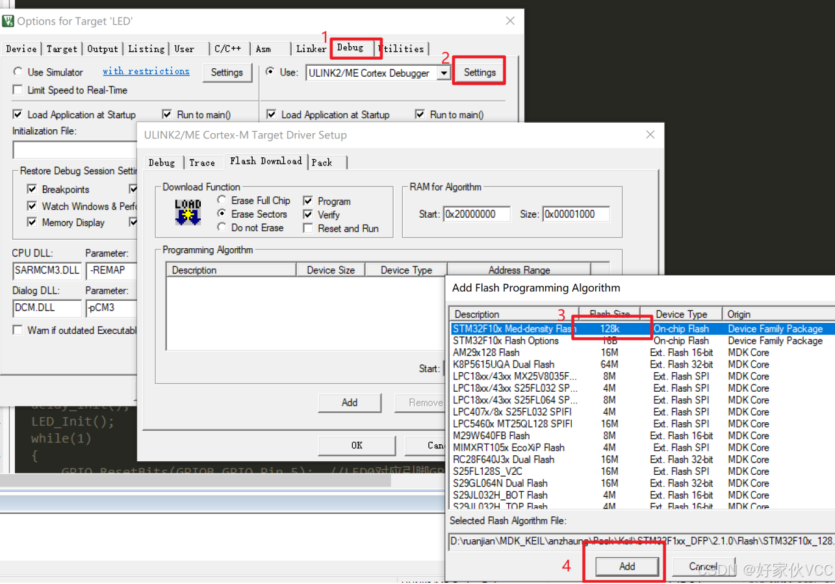
Task: Select Erase Sectors option
Action: 222,214
